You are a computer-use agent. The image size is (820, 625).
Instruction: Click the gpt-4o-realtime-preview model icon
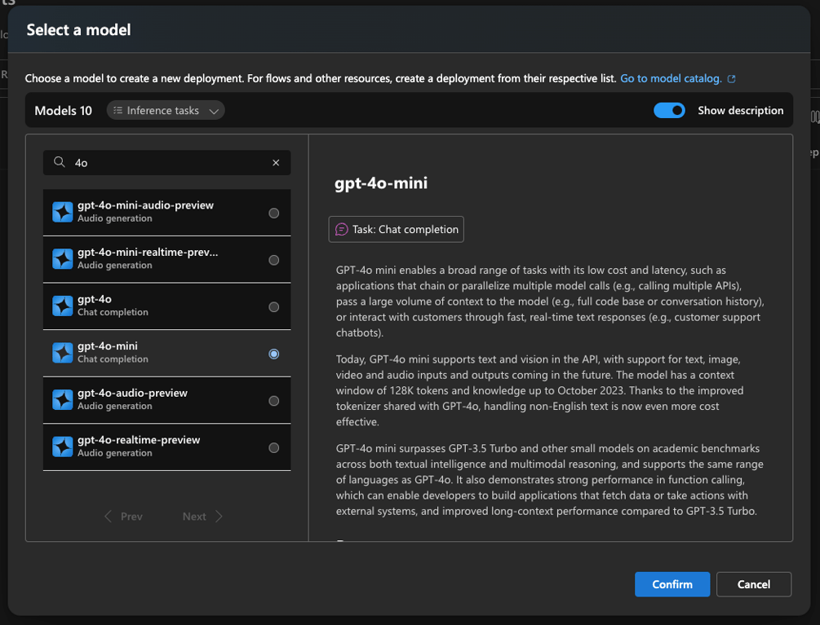(x=63, y=447)
